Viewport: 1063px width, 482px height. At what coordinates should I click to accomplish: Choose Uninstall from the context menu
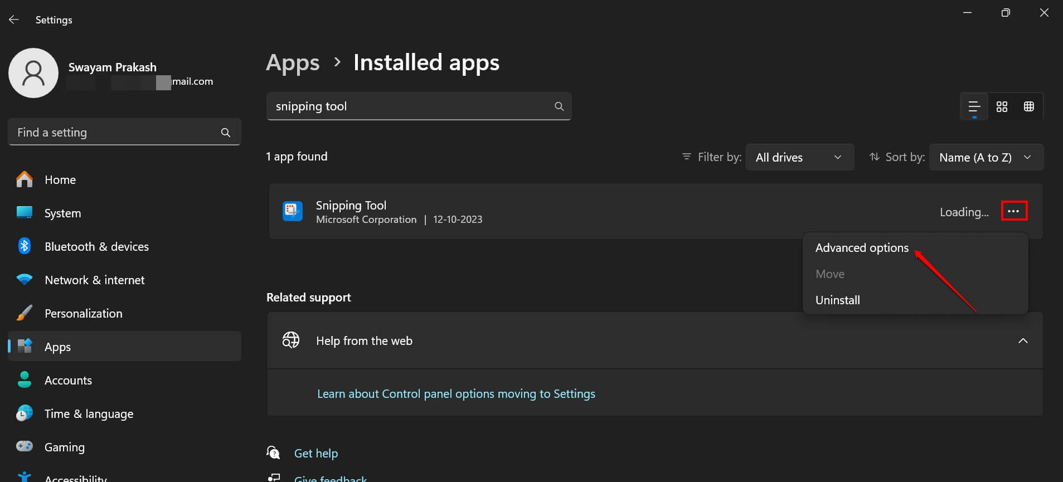pyautogui.click(x=837, y=300)
